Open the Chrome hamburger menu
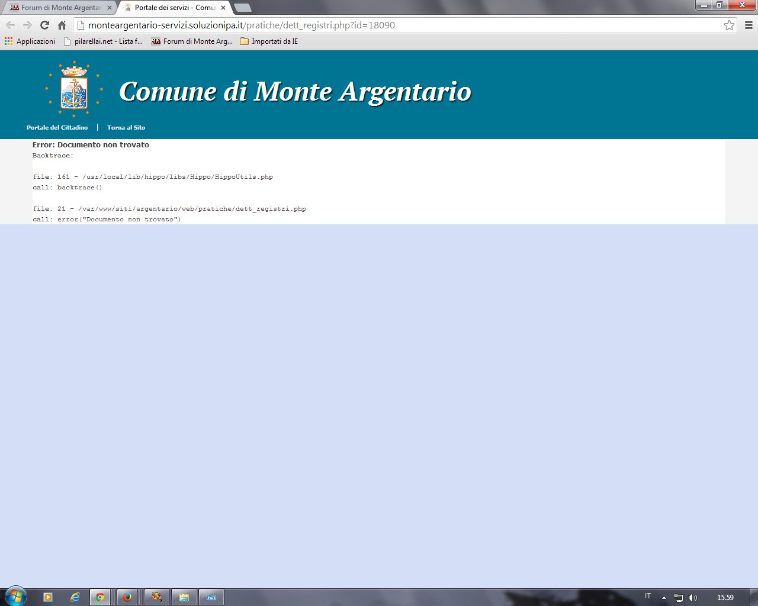The width and height of the screenshot is (758, 606). 749,25
